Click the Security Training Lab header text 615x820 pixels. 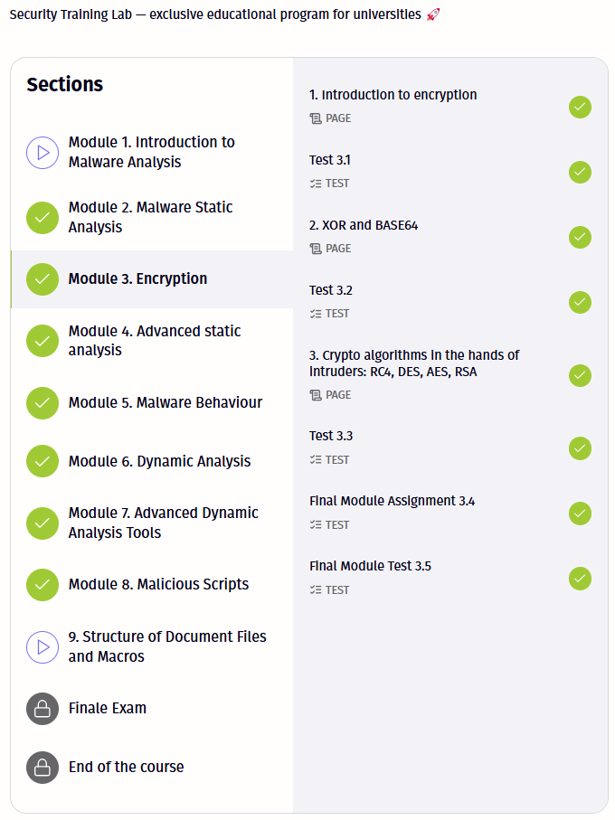[217, 15]
